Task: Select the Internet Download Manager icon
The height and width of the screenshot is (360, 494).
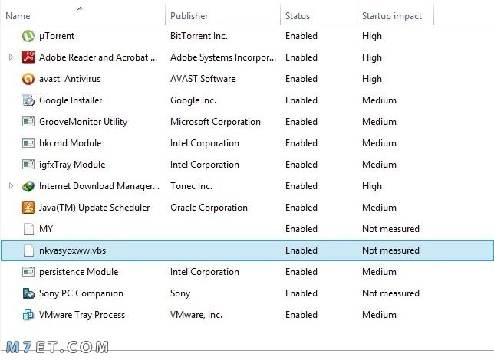Action: click(x=28, y=186)
